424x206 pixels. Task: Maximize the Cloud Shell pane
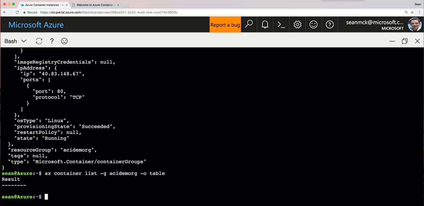click(405, 41)
